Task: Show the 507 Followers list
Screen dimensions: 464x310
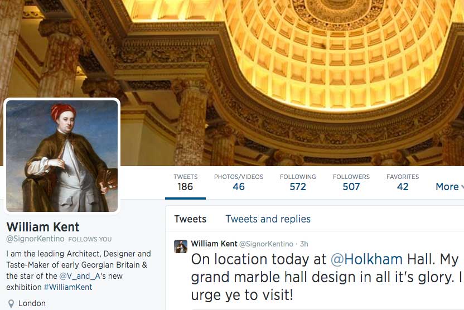Action: pos(351,182)
